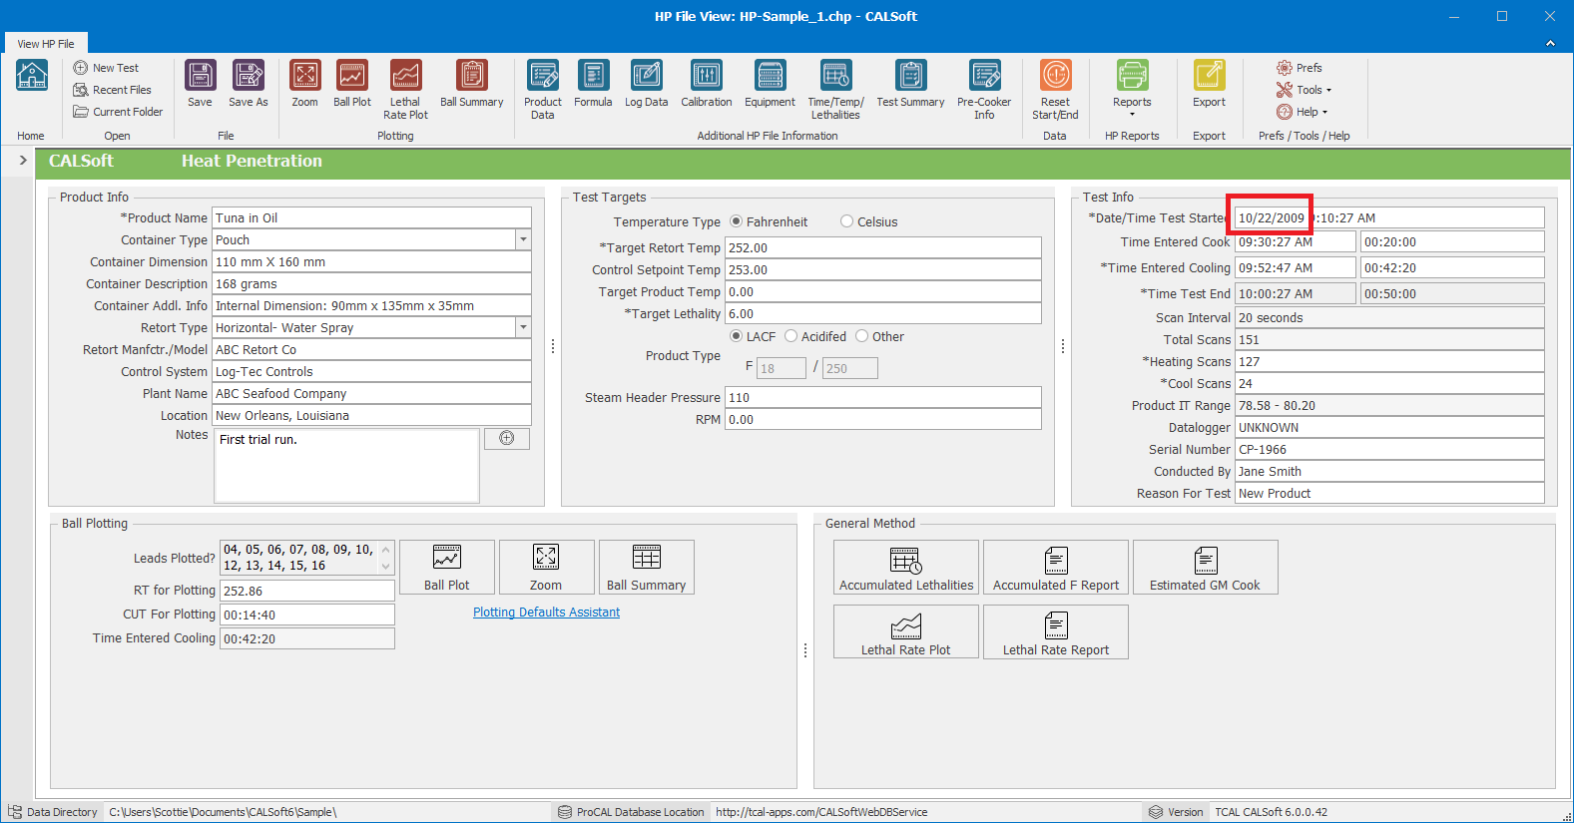Select Fahrenheit temperature type

(x=737, y=221)
